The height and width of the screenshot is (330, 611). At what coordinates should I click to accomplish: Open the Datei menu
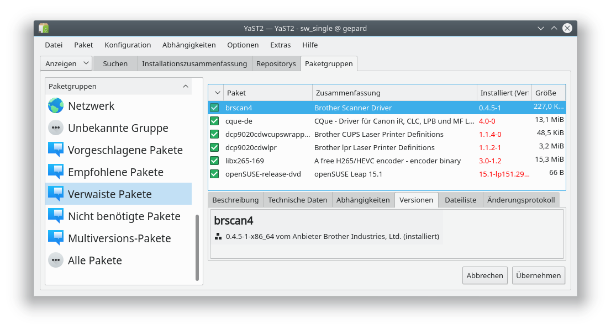point(54,45)
